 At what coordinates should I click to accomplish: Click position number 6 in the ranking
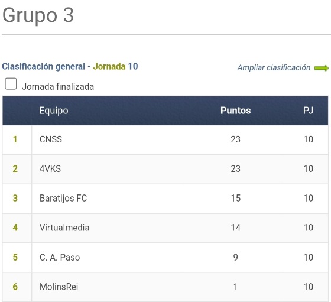pos(15,287)
